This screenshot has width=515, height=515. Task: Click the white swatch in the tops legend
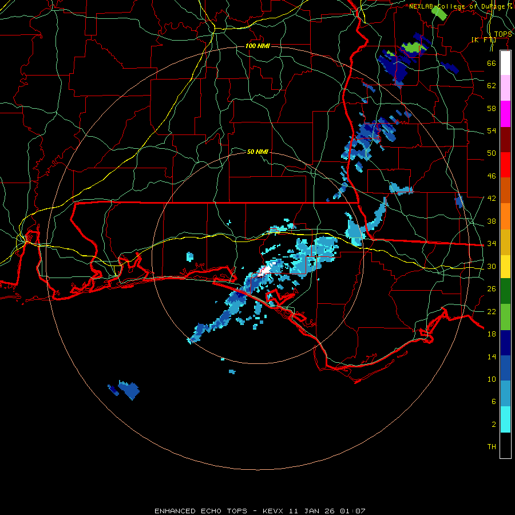pyautogui.click(x=505, y=63)
